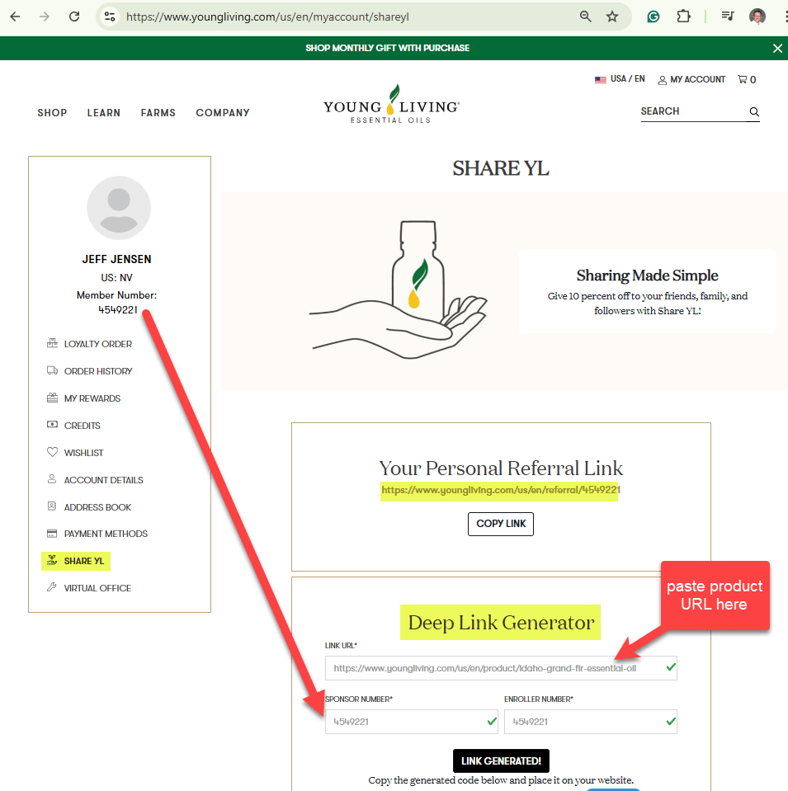Click the browser forward arrow
Screen dimensions: 788x791
click(45, 16)
